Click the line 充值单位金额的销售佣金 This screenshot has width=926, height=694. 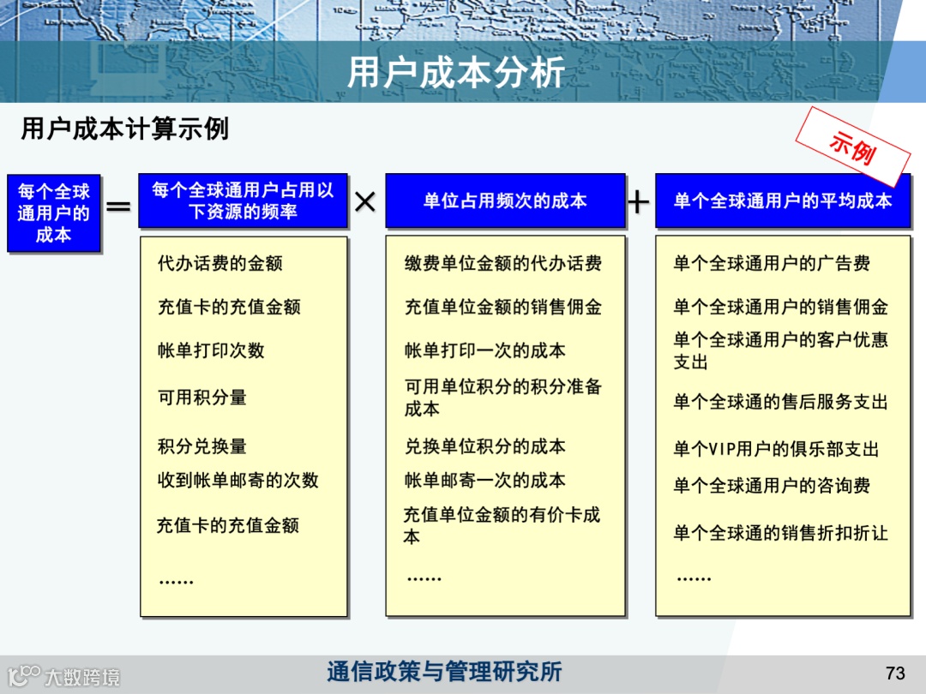(503, 307)
